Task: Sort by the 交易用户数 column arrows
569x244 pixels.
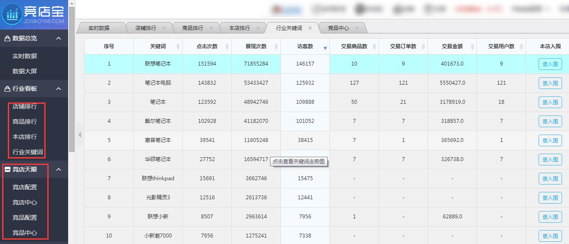Action: [521, 47]
